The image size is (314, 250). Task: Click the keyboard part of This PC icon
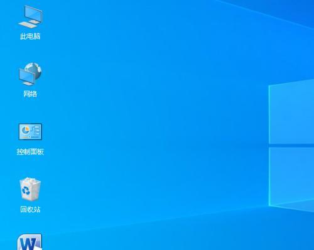click(28, 24)
